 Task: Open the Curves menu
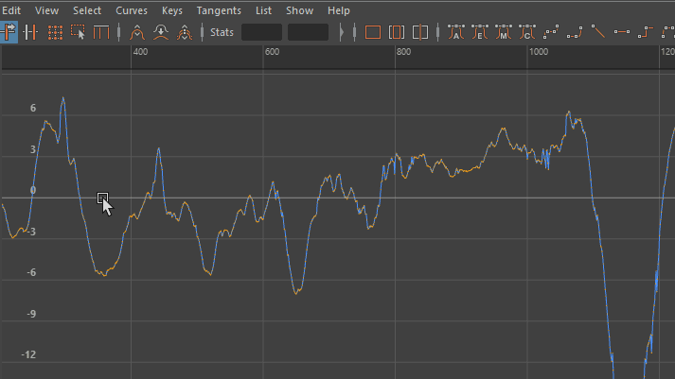point(131,10)
